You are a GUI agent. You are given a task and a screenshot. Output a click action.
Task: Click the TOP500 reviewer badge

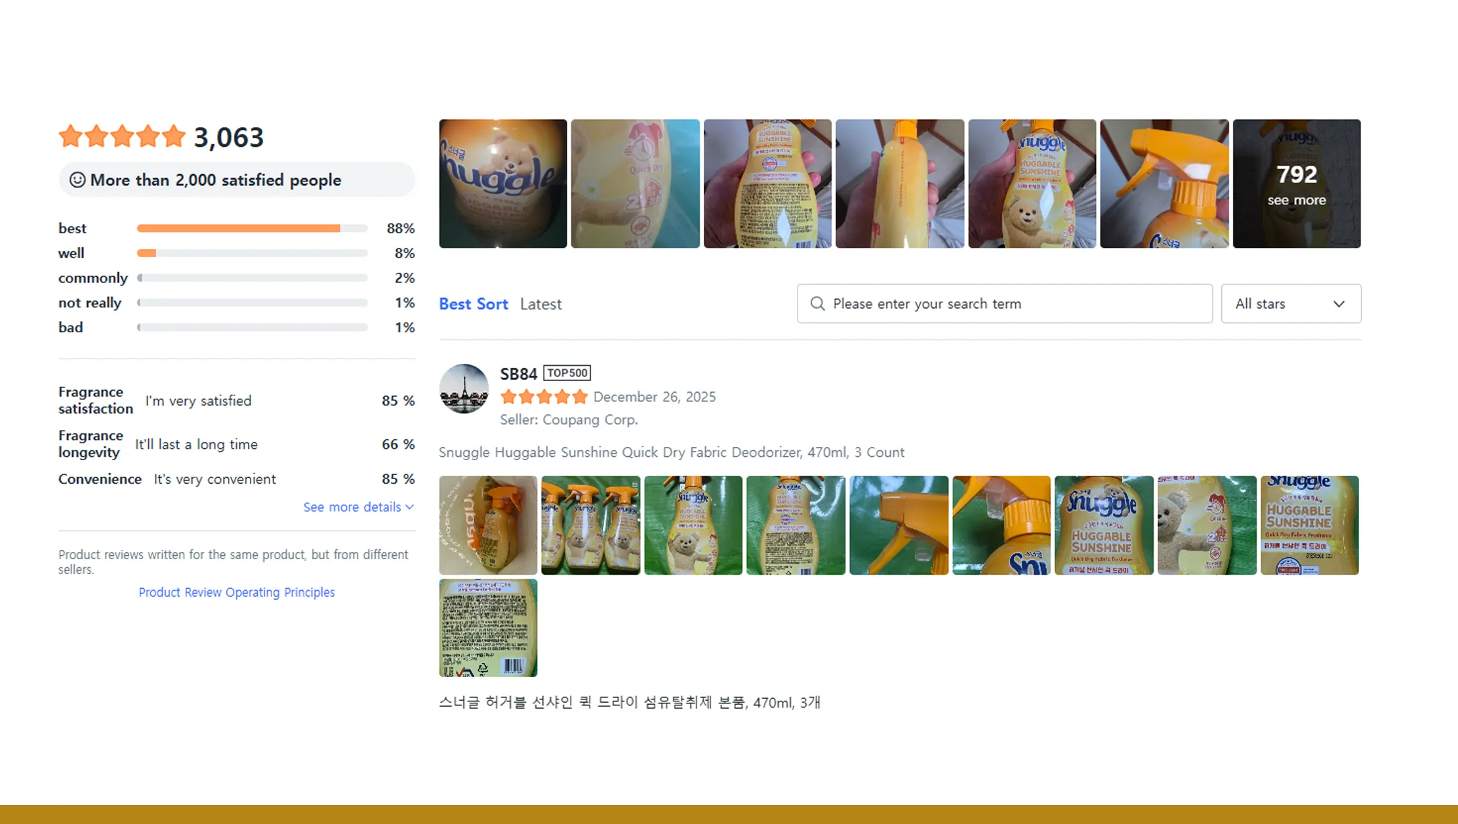567,373
